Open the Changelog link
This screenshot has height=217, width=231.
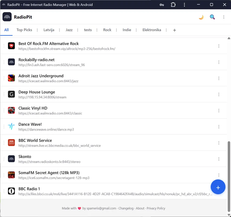point(126,208)
